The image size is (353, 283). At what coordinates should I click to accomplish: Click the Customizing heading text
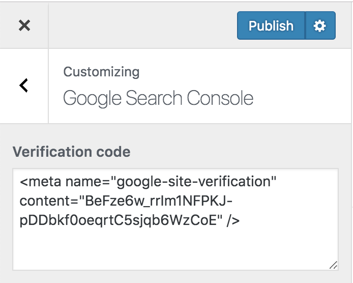tap(101, 71)
